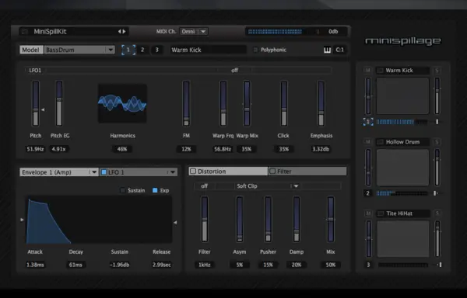Click the MIDI keyboard icon beside C:1

coord(327,50)
